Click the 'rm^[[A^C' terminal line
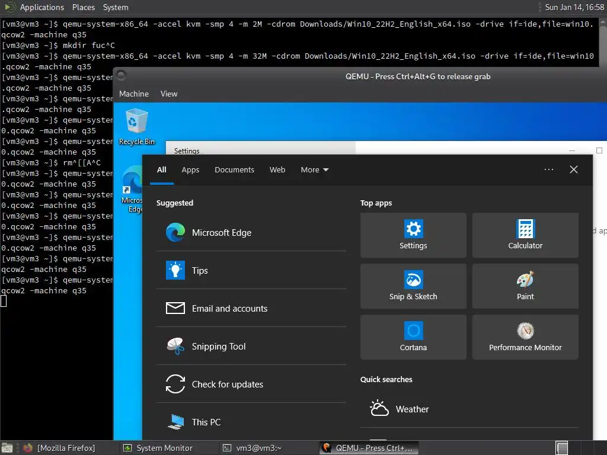Screen dimensions: 607x455 pyautogui.click(x=51, y=162)
